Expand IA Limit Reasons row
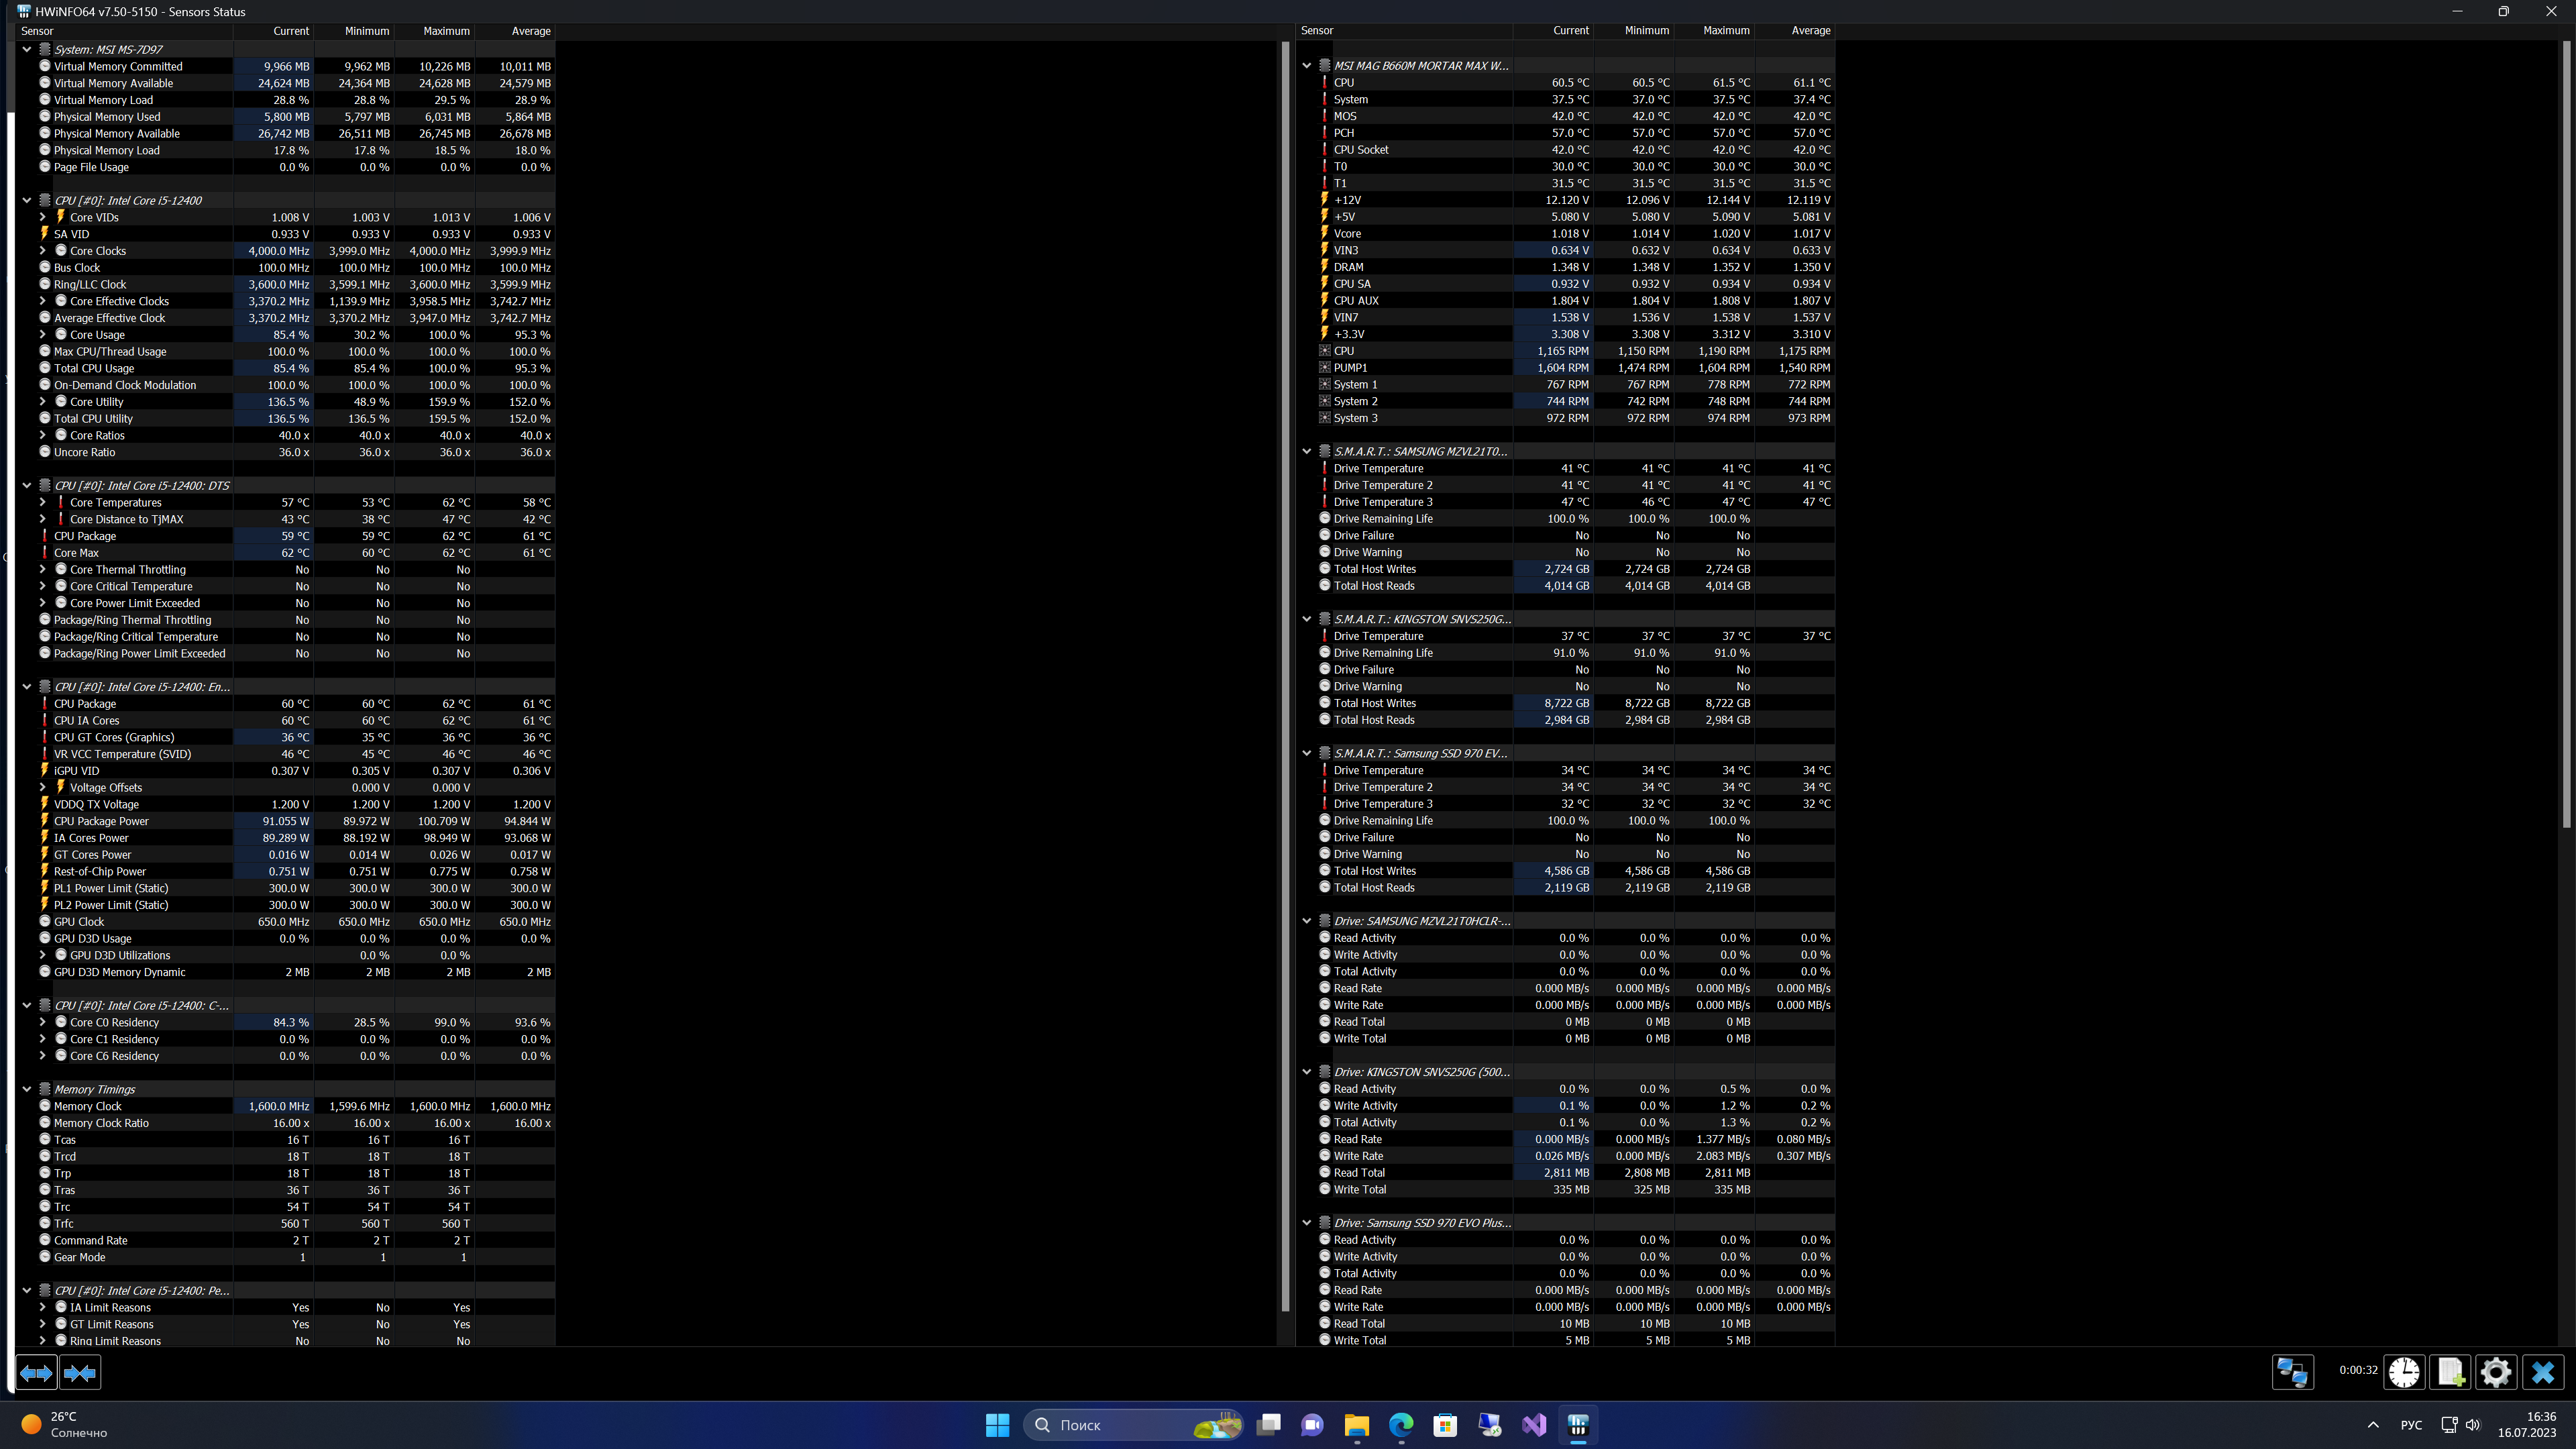2576x1449 pixels. [43, 1307]
